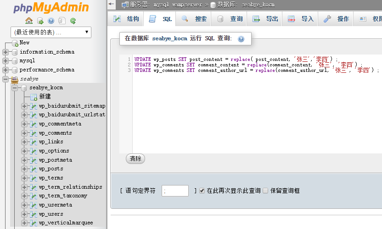Expand the information_schema database node

click(x=6, y=52)
